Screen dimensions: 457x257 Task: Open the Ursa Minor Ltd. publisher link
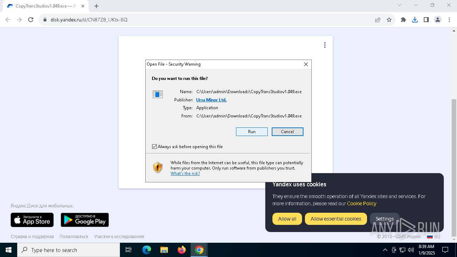click(x=211, y=100)
